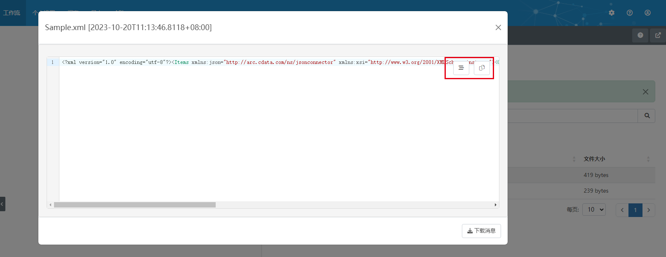Screen dimensions: 666x257
Task: Open the user account menu icon
Action: (x=648, y=13)
